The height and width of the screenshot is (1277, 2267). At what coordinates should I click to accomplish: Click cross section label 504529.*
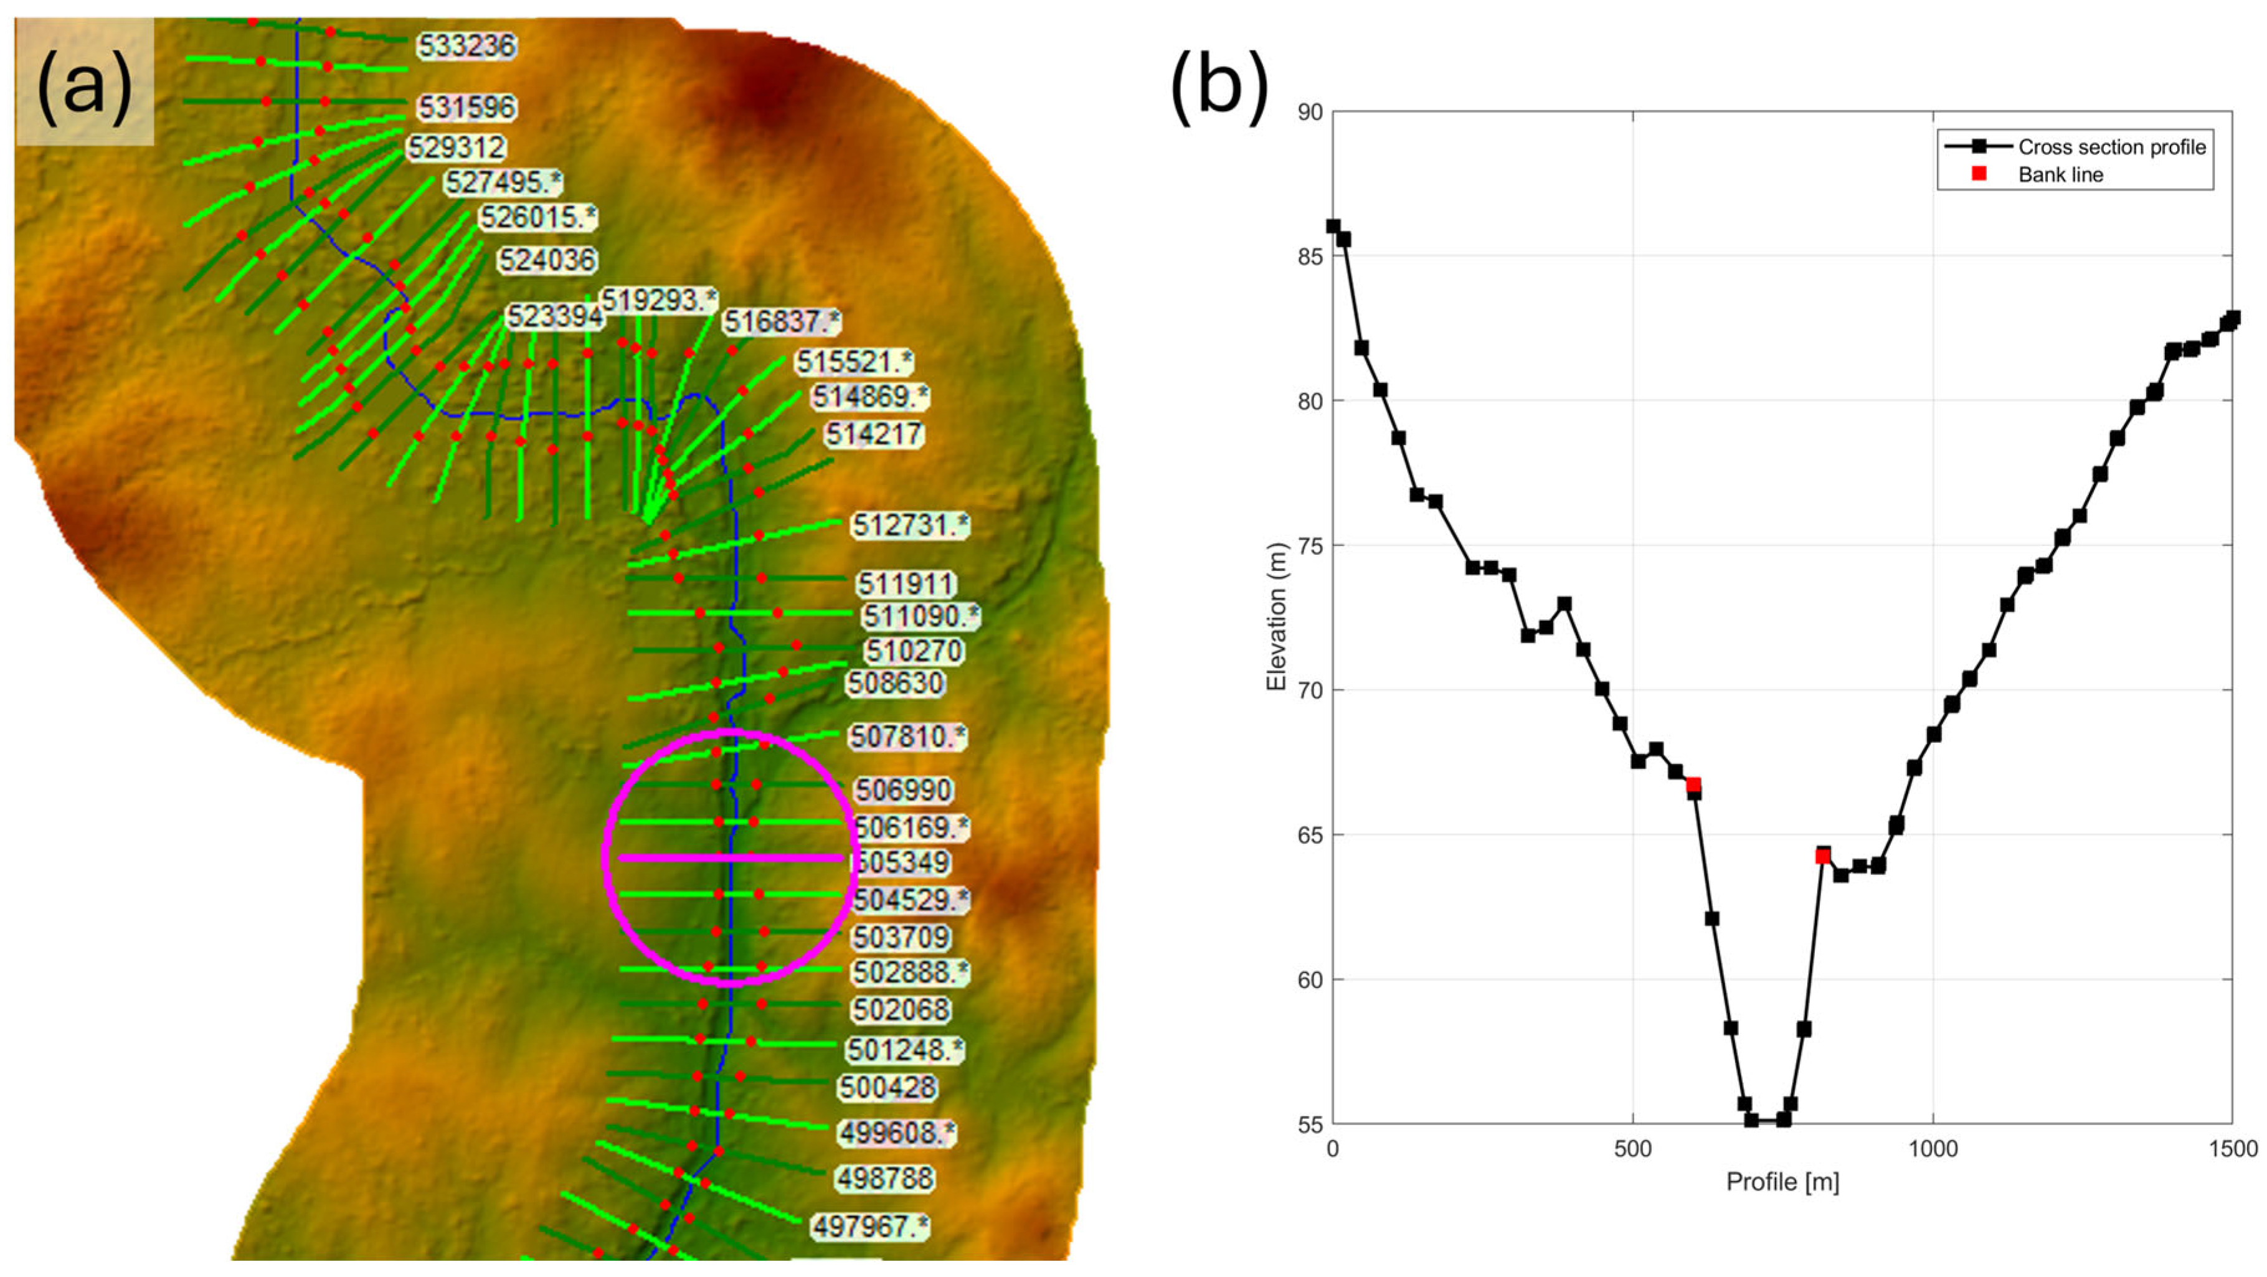(911, 900)
